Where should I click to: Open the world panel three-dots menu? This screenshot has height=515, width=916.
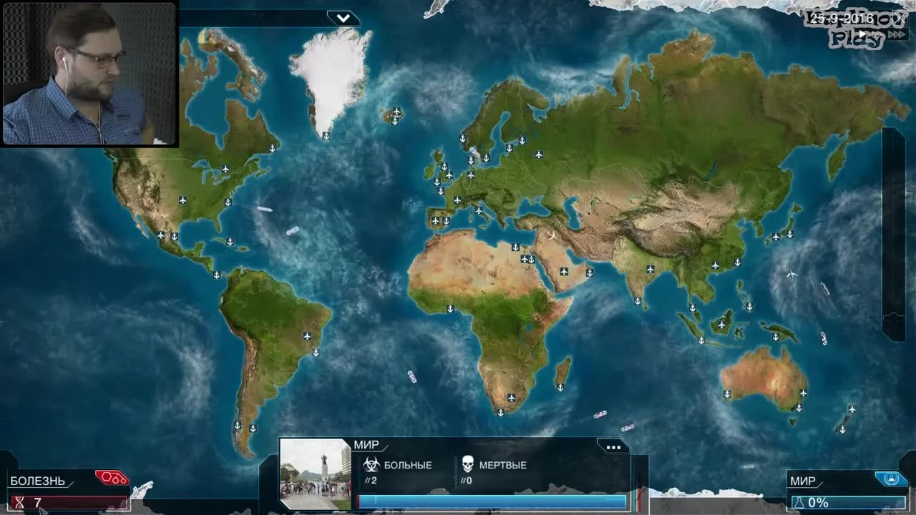pyautogui.click(x=613, y=447)
